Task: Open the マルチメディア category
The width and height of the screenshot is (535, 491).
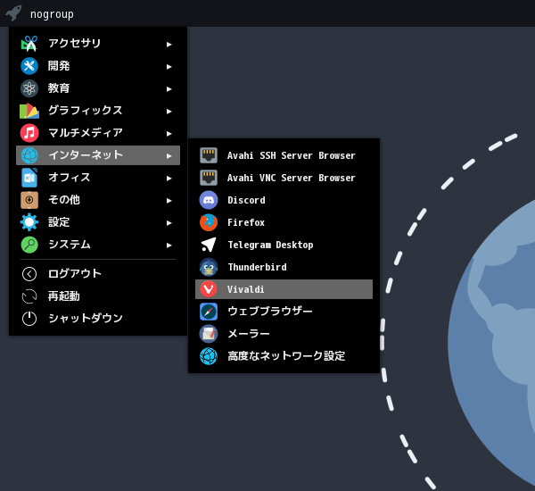Action: (x=98, y=133)
